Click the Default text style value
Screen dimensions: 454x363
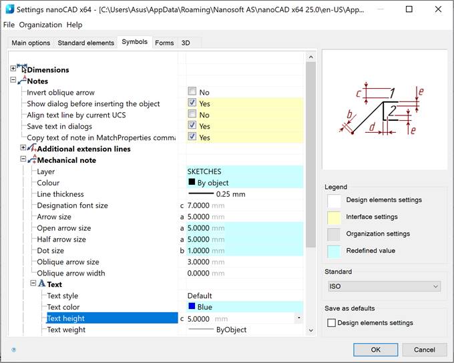pyautogui.click(x=200, y=296)
